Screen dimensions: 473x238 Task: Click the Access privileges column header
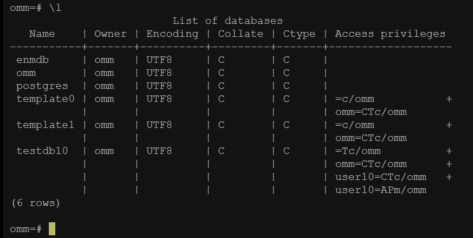tap(390, 34)
